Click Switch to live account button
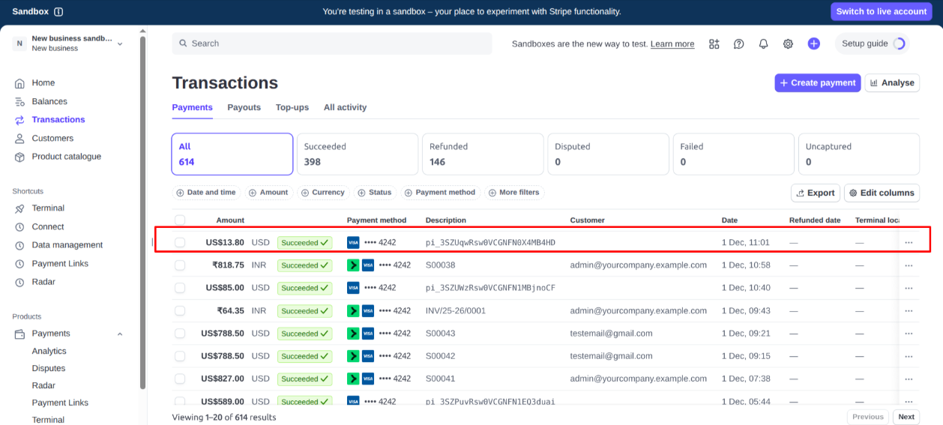943x425 pixels. tap(881, 11)
